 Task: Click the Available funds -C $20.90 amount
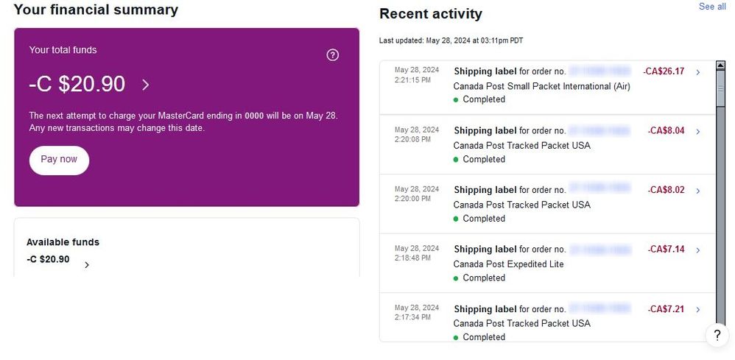pos(48,259)
